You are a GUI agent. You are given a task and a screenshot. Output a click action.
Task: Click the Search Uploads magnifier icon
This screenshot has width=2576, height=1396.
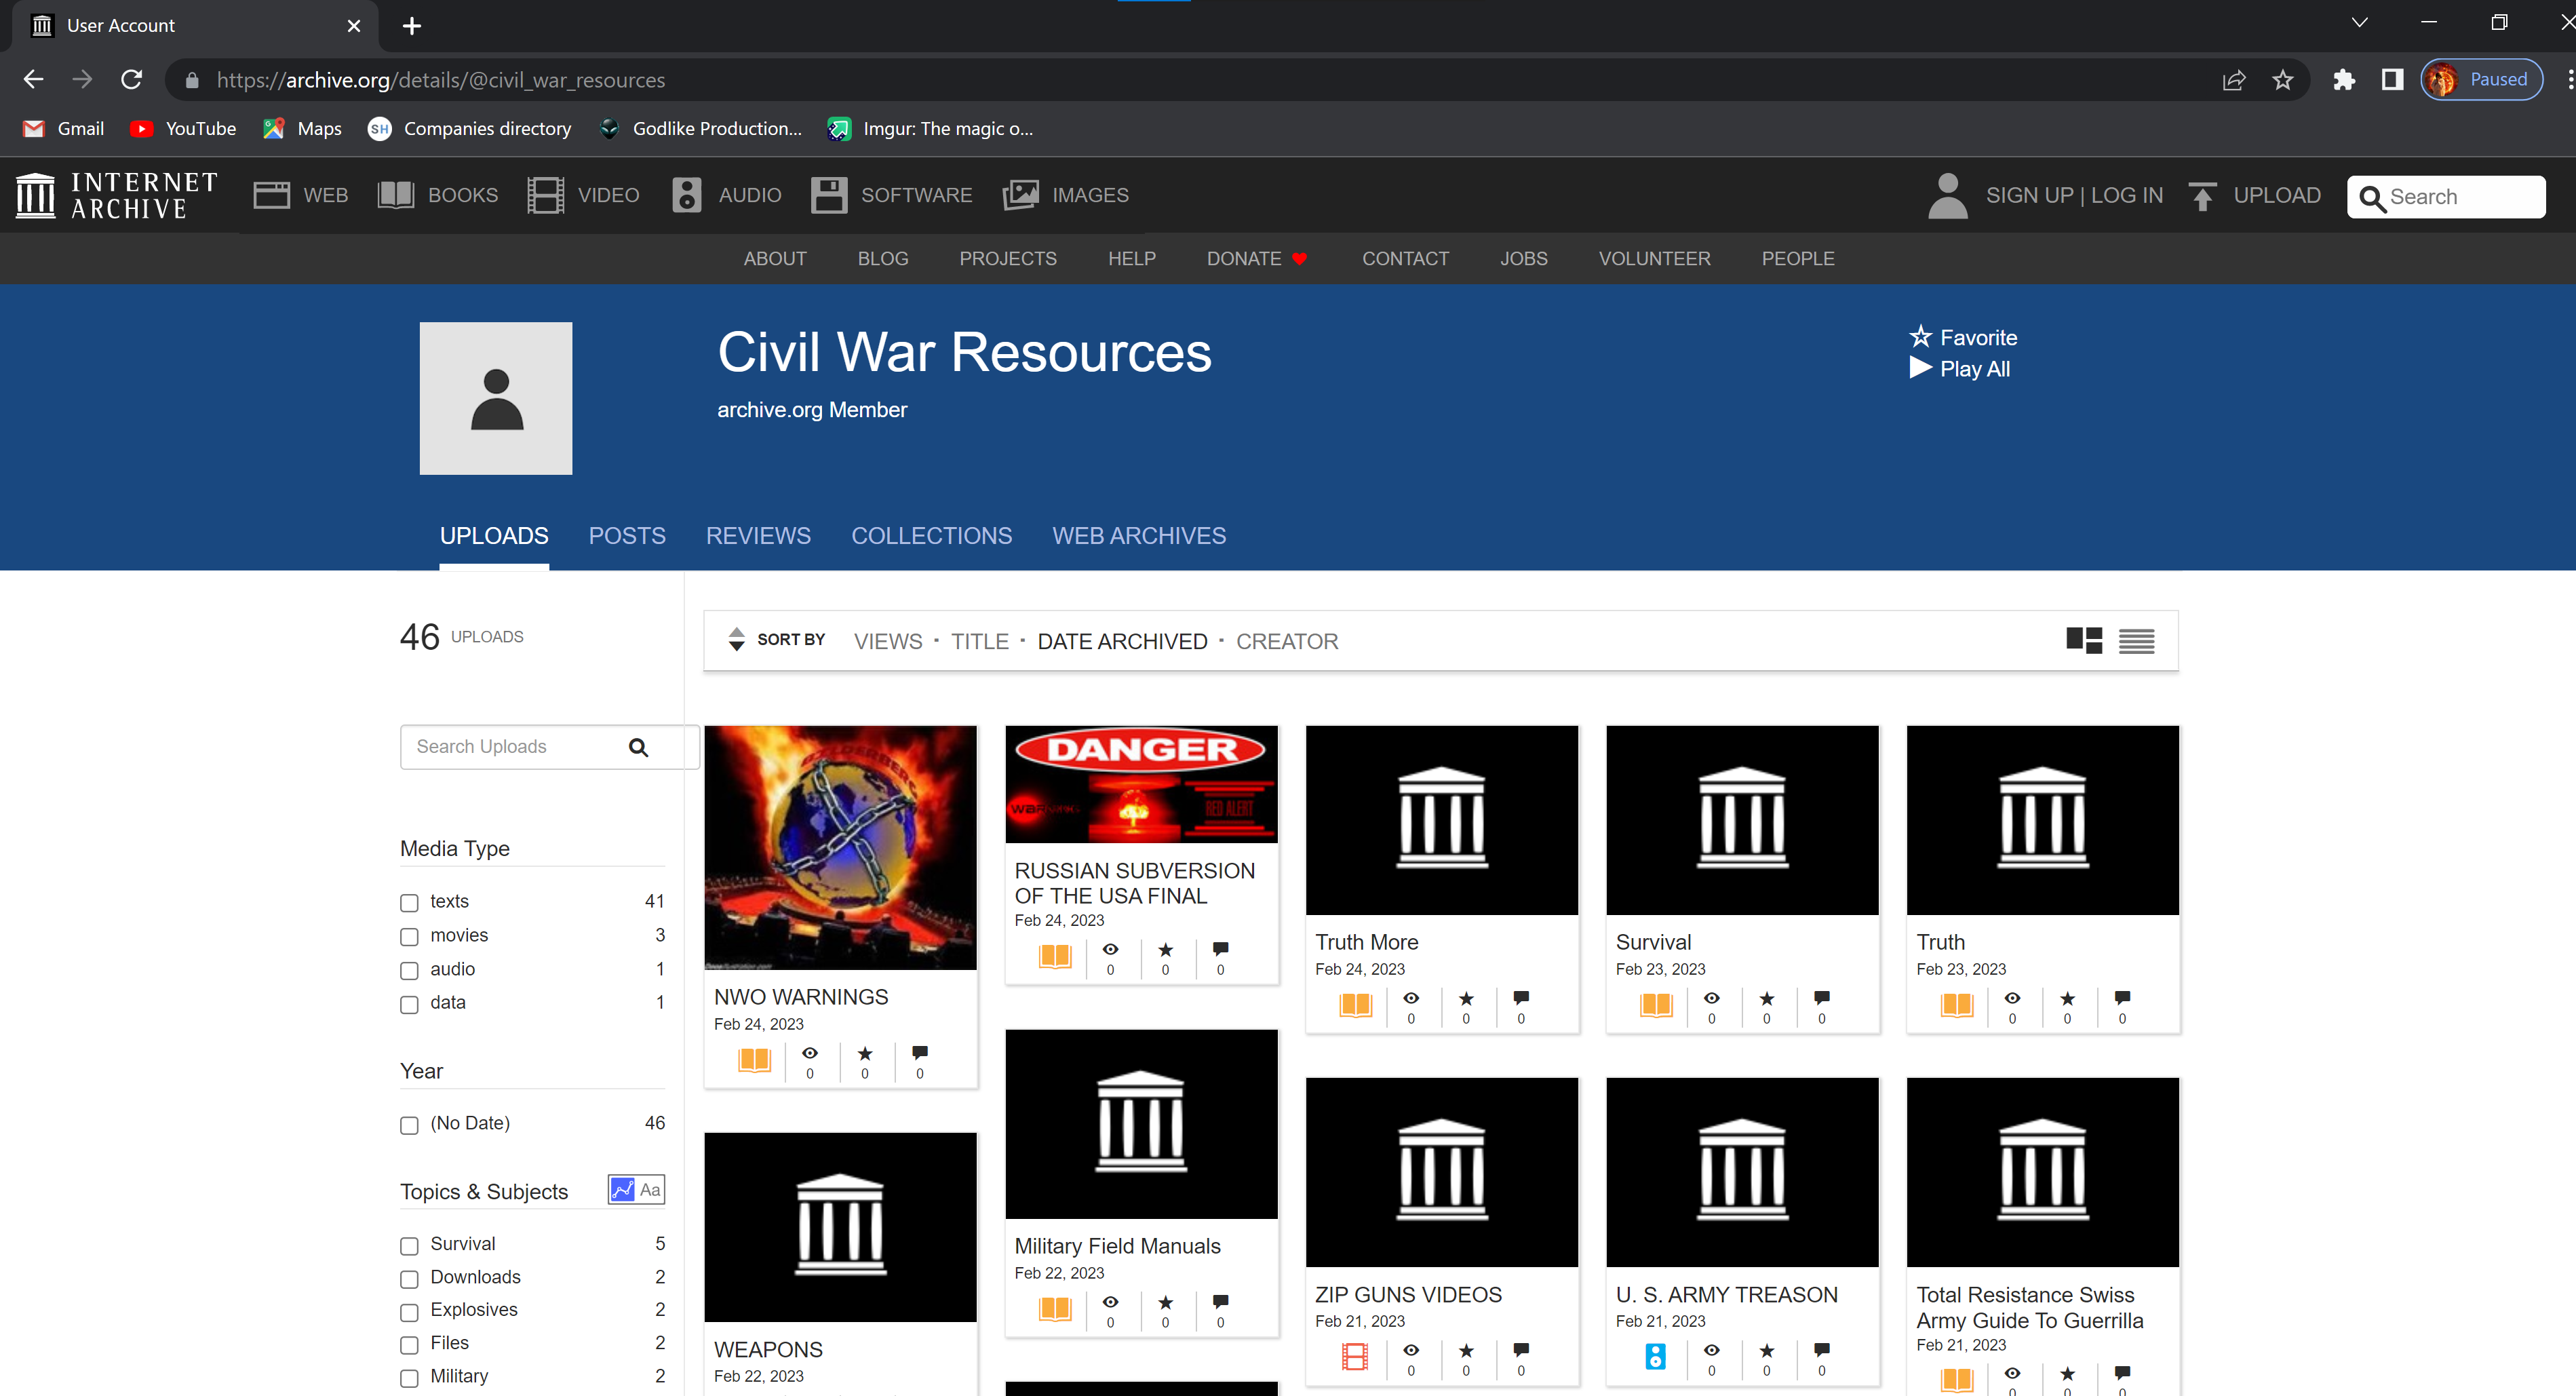(x=638, y=747)
